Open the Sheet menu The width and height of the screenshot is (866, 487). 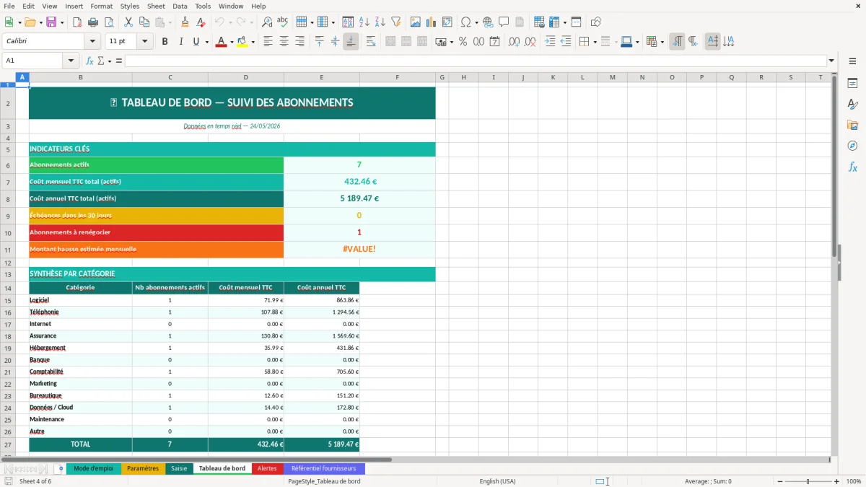[156, 6]
